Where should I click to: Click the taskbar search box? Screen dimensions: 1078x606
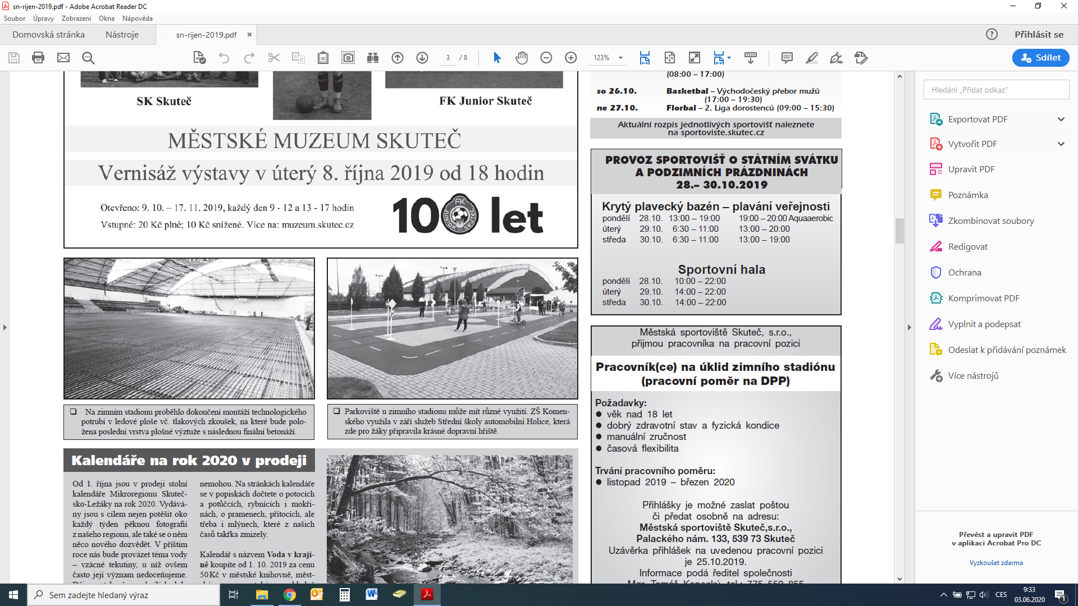(124, 595)
